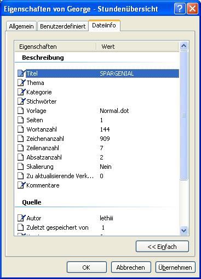
Task: Select the document icon next to Wortanzahl
Action: (21, 129)
